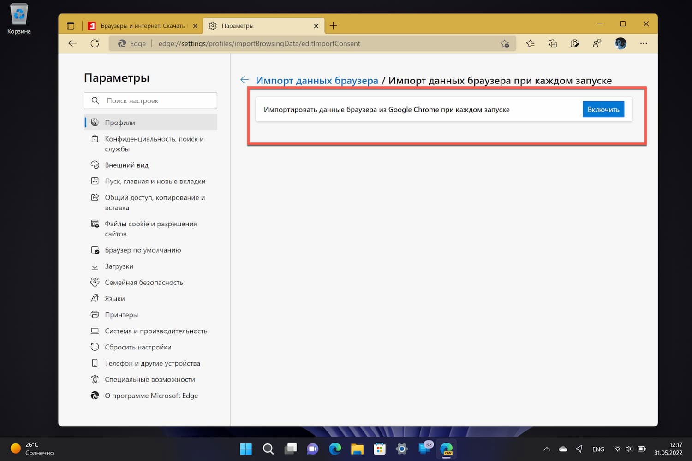Viewport: 692px width, 461px height.
Task: Open Загрузки settings section
Action: click(x=150, y=266)
